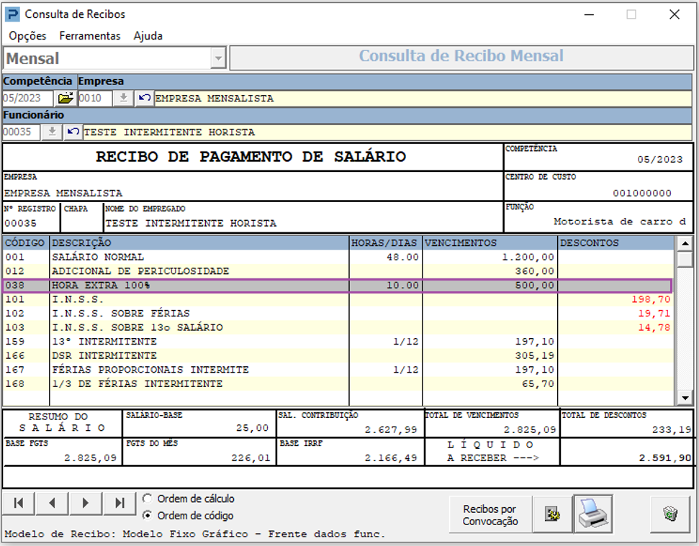
Task: Click the CÓDIGO column header
Action: [26, 242]
